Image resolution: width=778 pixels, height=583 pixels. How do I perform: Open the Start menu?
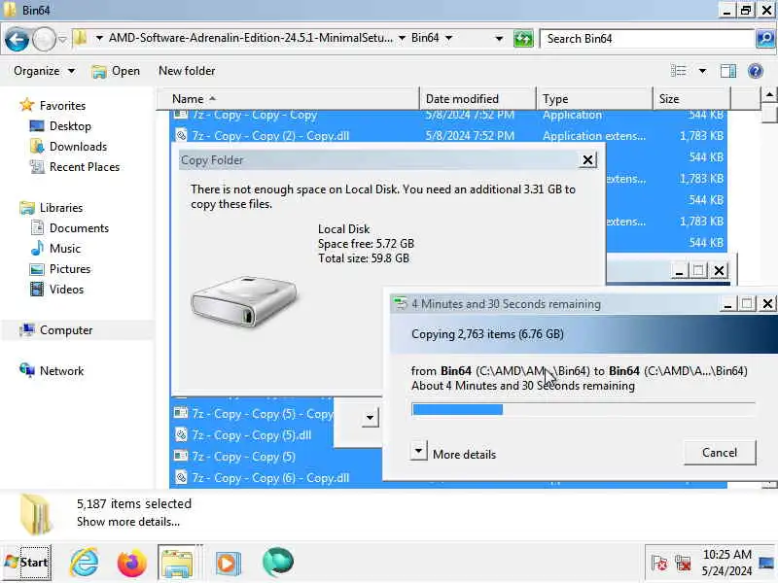point(27,563)
